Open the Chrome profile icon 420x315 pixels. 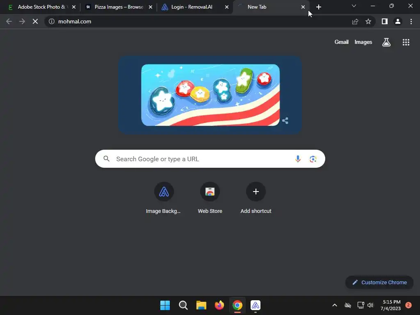398,21
